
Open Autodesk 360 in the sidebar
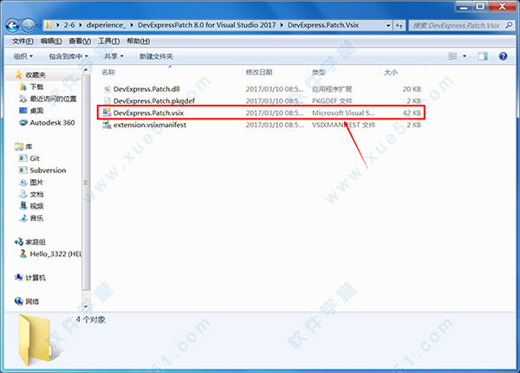[52, 123]
